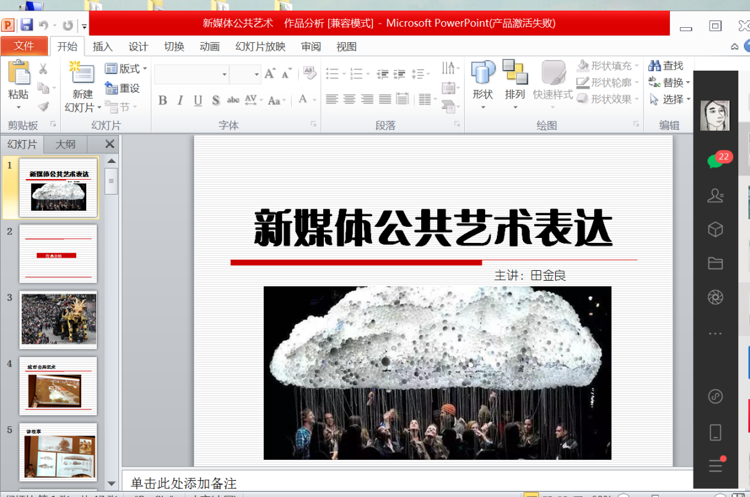This screenshot has height=497, width=750.
Task: Click the New Slide icon
Action: coord(83,73)
